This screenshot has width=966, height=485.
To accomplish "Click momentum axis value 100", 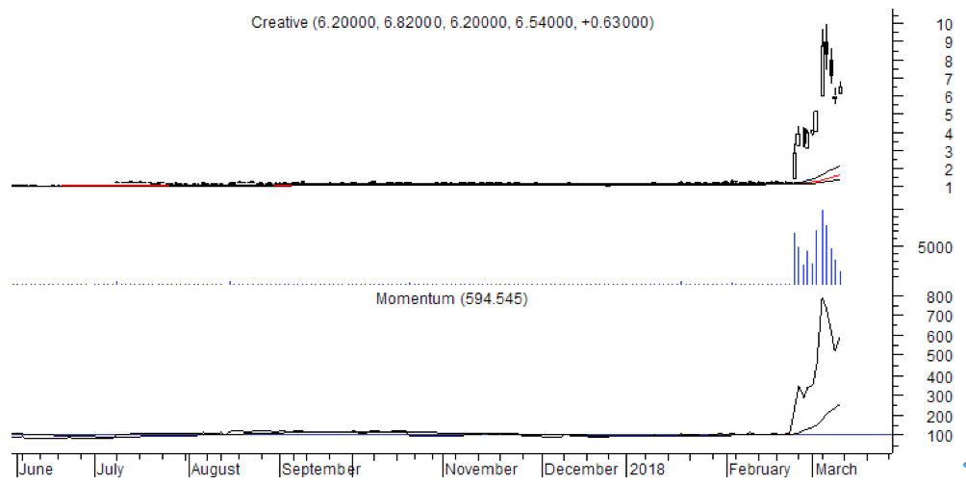I will (941, 436).
